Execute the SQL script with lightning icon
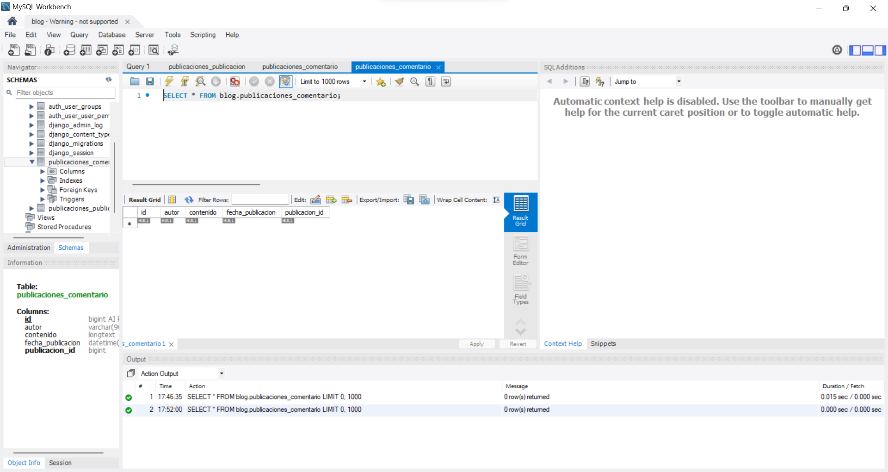Screen dimensions: 888x472 (169, 82)
